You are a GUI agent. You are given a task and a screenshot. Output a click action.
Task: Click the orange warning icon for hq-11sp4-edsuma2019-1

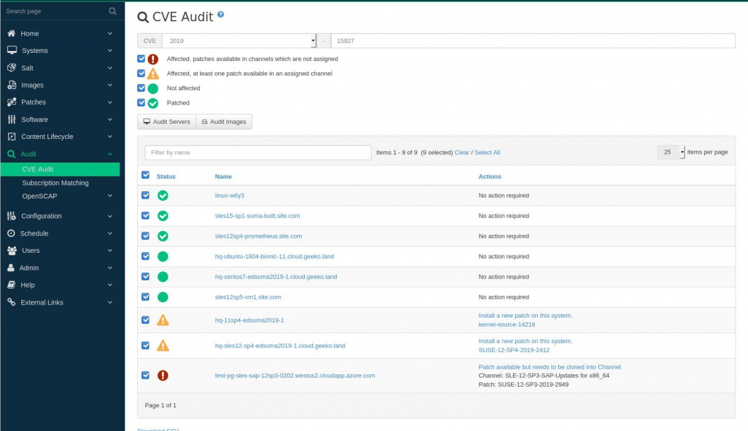[163, 320]
